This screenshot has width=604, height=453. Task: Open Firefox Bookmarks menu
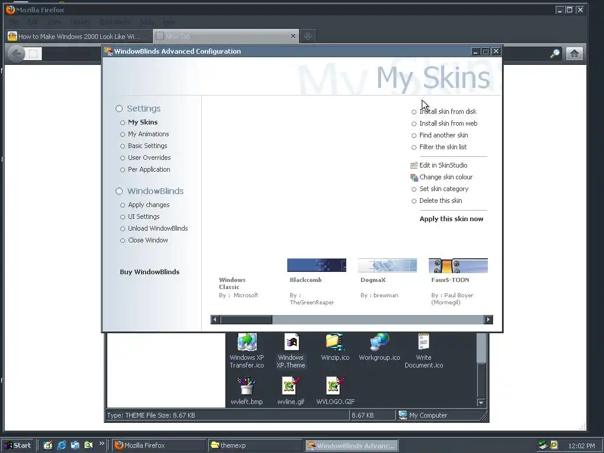pos(115,22)
